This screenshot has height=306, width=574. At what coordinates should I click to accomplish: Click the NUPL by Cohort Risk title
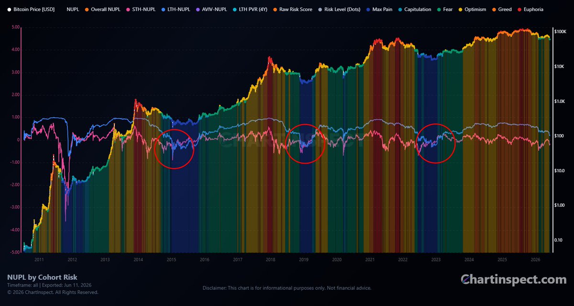42,277
